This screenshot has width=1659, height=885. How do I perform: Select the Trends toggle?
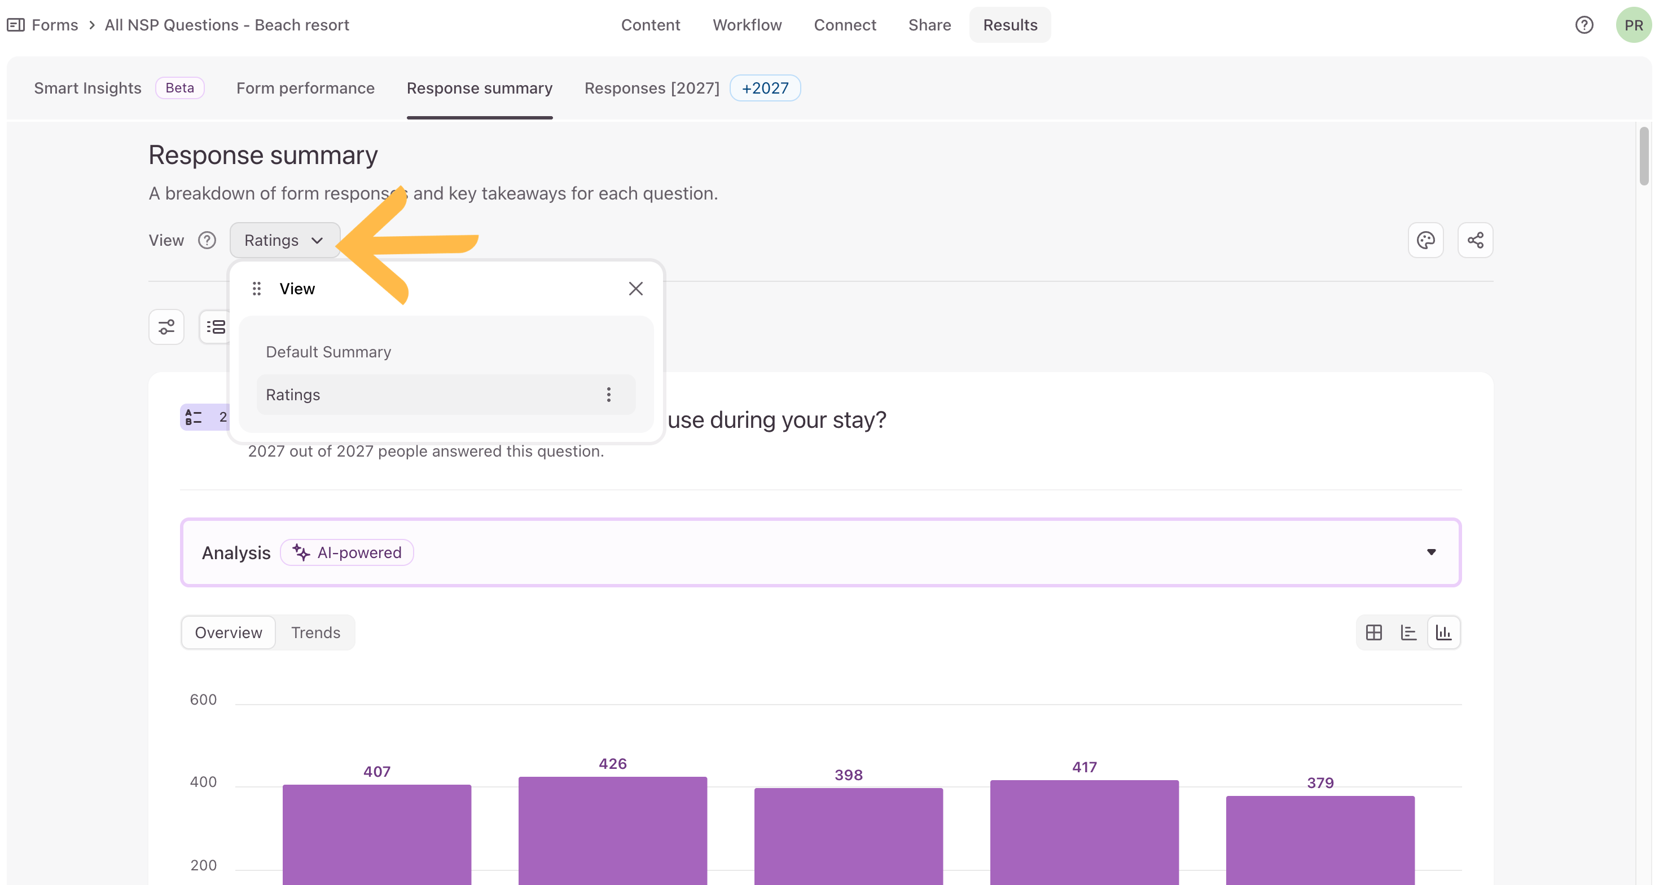[x=315, y=633]
